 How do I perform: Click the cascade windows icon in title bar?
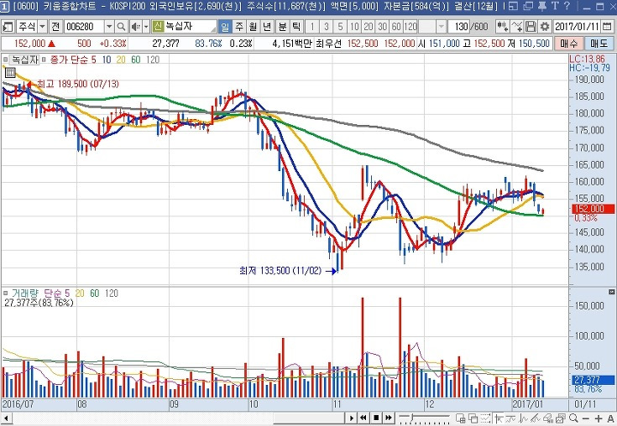click(x=528, y=6)
